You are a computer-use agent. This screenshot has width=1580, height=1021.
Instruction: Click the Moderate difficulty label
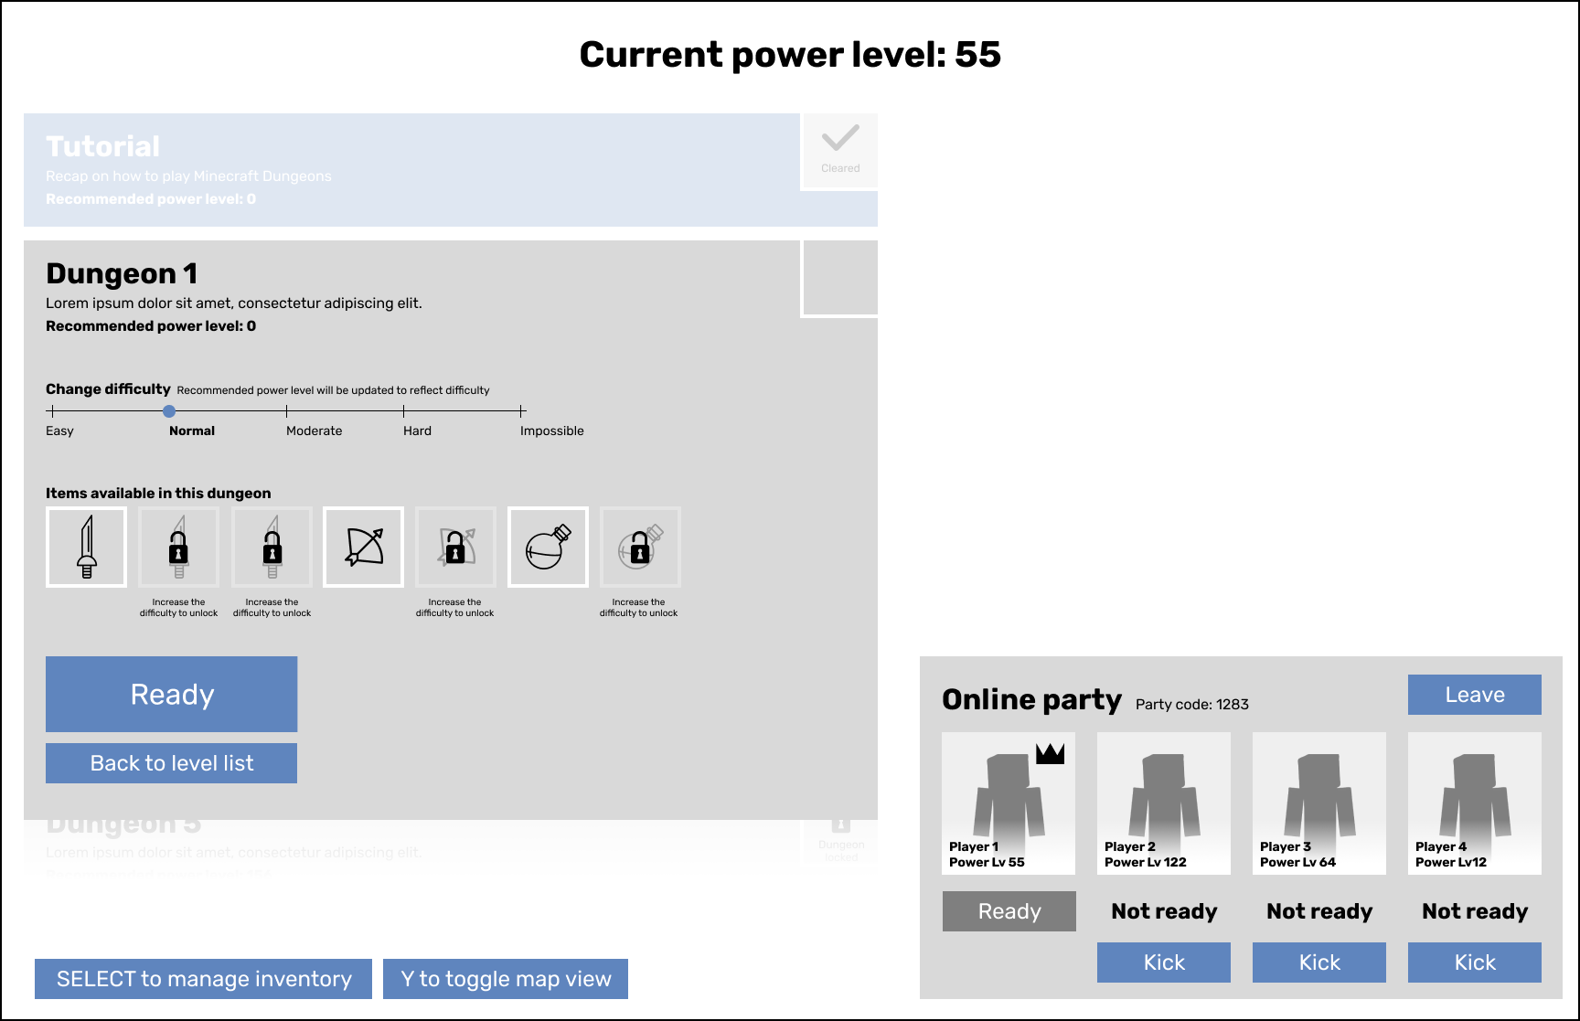pos(315,431)
